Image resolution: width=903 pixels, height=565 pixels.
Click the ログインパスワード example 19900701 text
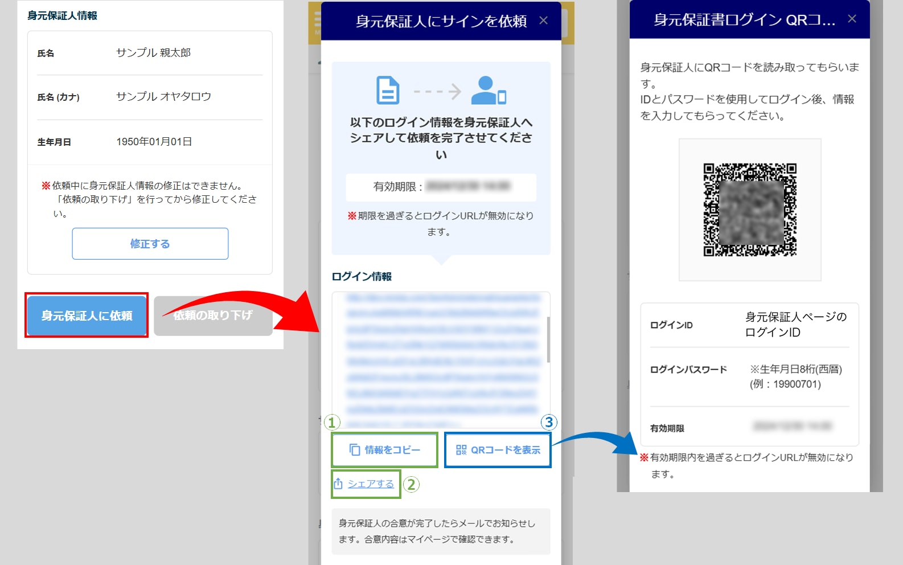(785, 384)
